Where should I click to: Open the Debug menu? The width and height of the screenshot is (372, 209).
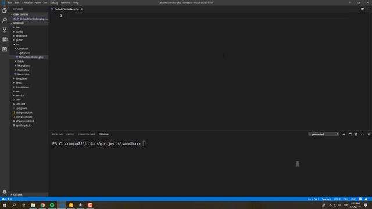pyautogui.click(x=54, y=3)
